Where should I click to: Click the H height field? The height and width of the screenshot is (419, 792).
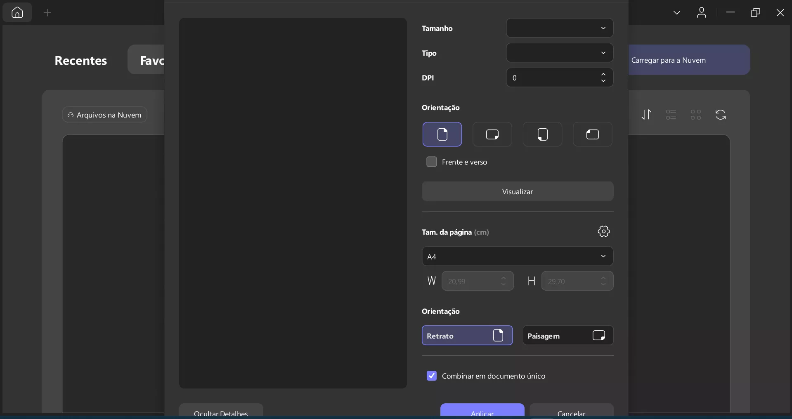[577, 281]
